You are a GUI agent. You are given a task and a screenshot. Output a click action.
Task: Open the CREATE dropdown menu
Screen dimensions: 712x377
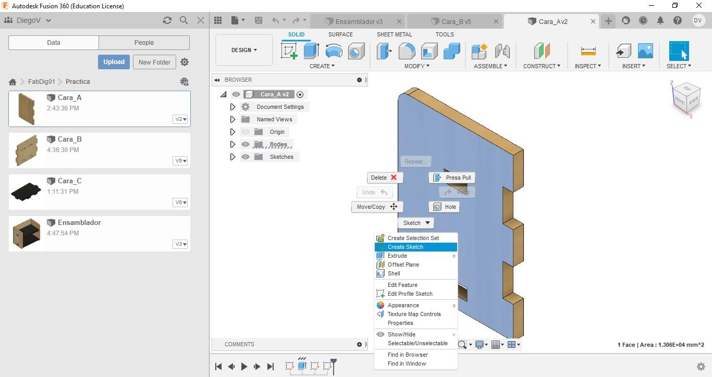click(x=322, y=66)
